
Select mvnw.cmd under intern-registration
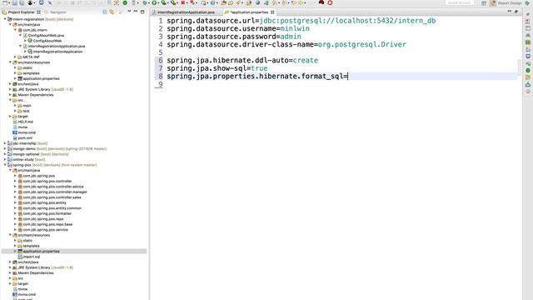27,132
